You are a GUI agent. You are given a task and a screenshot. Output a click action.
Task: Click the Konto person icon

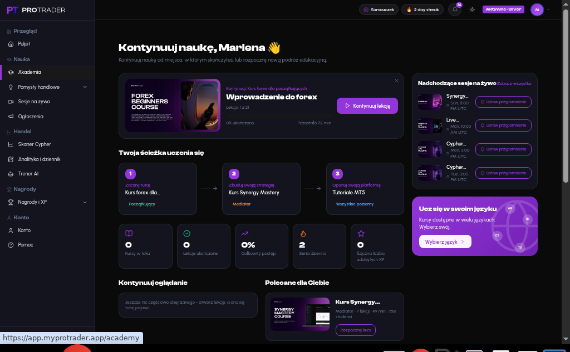[x=11, y=230]
